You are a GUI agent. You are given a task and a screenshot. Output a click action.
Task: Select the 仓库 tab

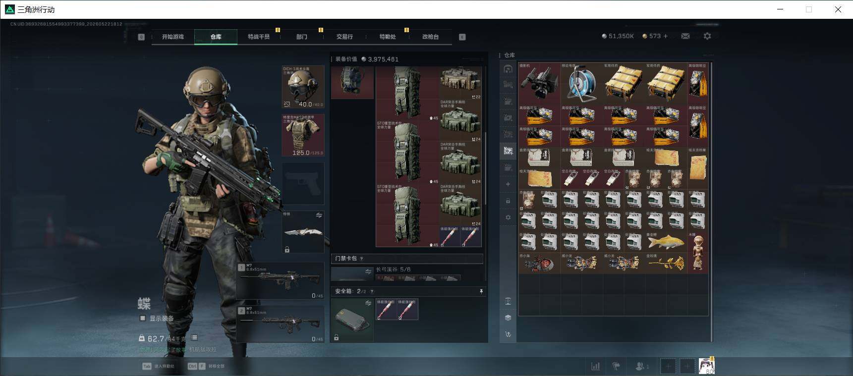(x=216, y=37)
